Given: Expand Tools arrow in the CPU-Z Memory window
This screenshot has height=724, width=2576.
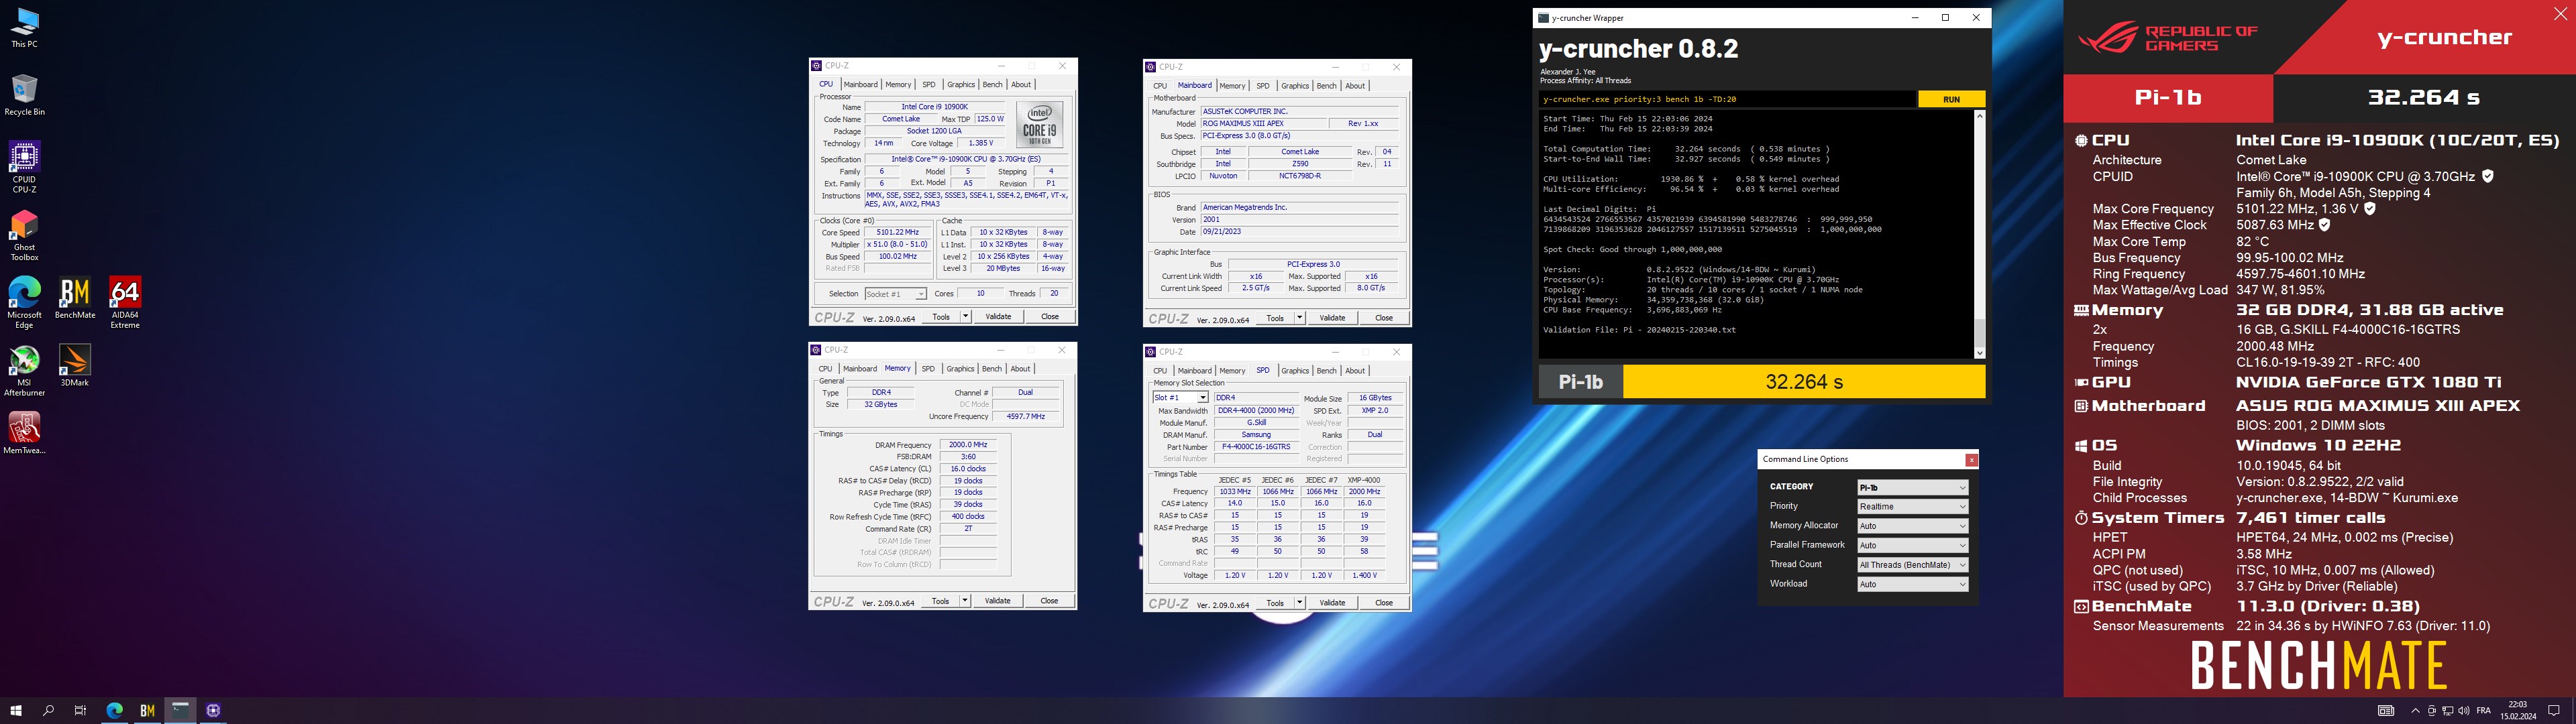Looking at the screenshot, I should pyautogui.click(x=965, y=601).
